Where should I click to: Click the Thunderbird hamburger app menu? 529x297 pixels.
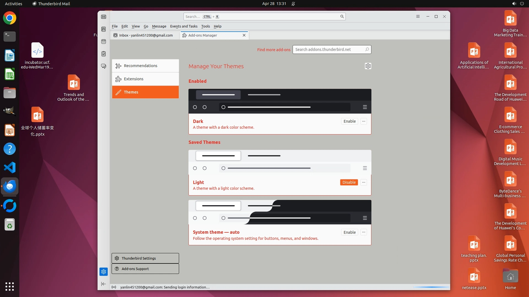point(418,16)
